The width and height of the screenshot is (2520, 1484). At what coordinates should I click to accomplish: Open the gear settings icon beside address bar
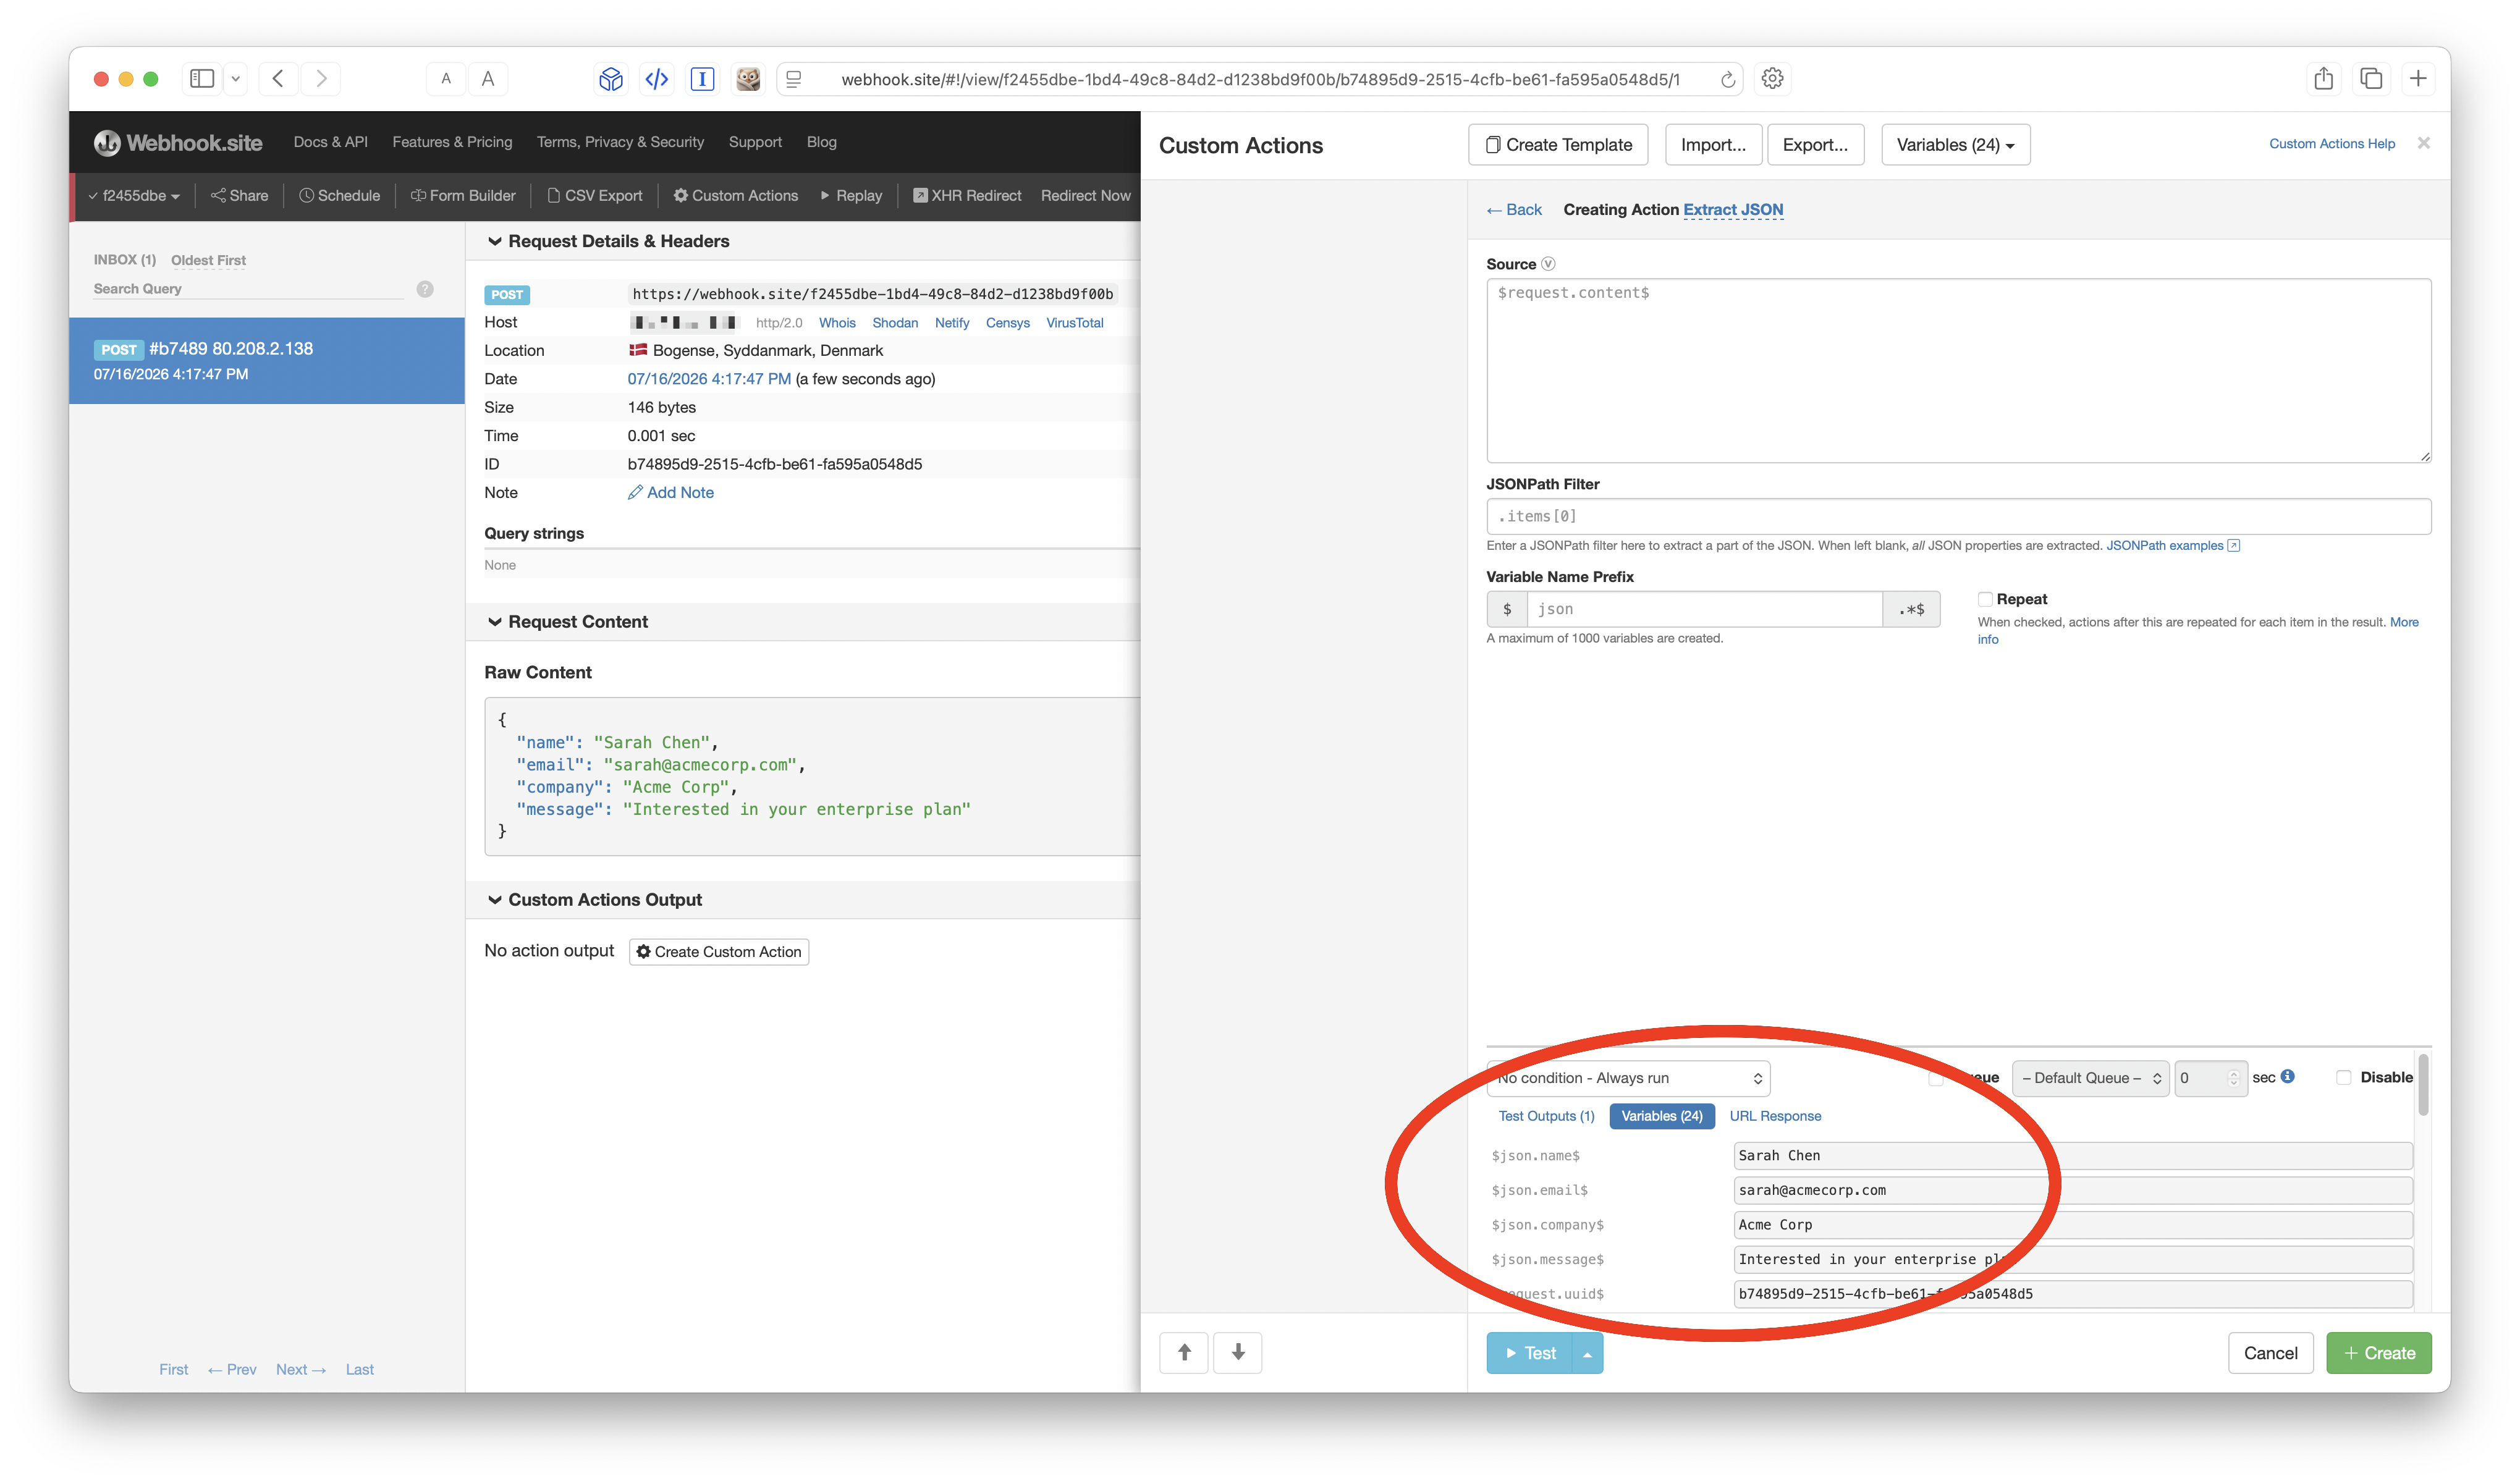[x=1773, y=78]
